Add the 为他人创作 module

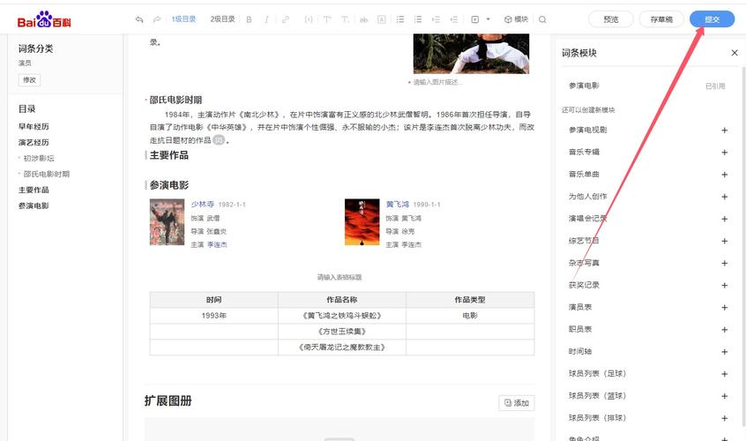724,197
